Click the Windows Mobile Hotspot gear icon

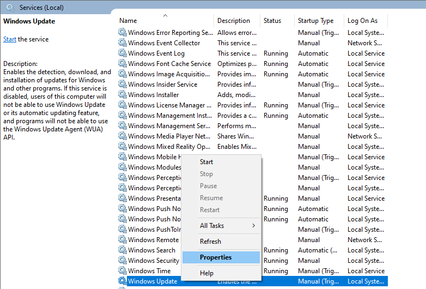point(123,156)
